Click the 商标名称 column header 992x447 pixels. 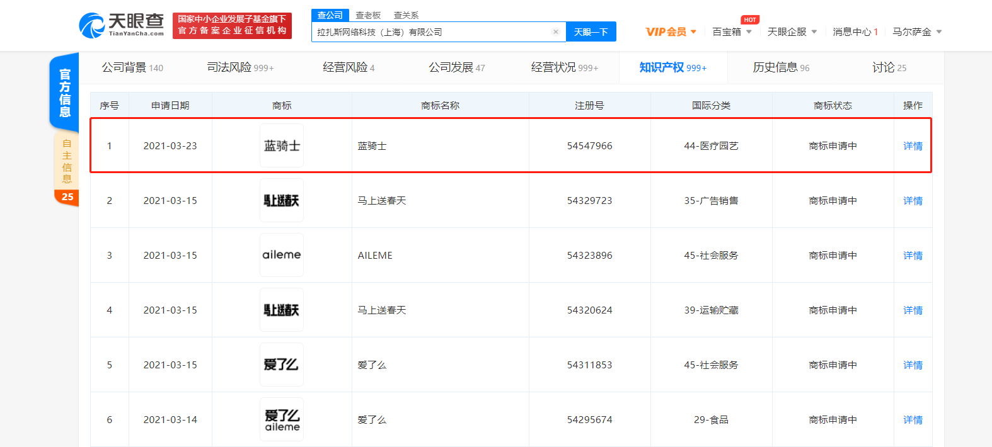point(440,105)
